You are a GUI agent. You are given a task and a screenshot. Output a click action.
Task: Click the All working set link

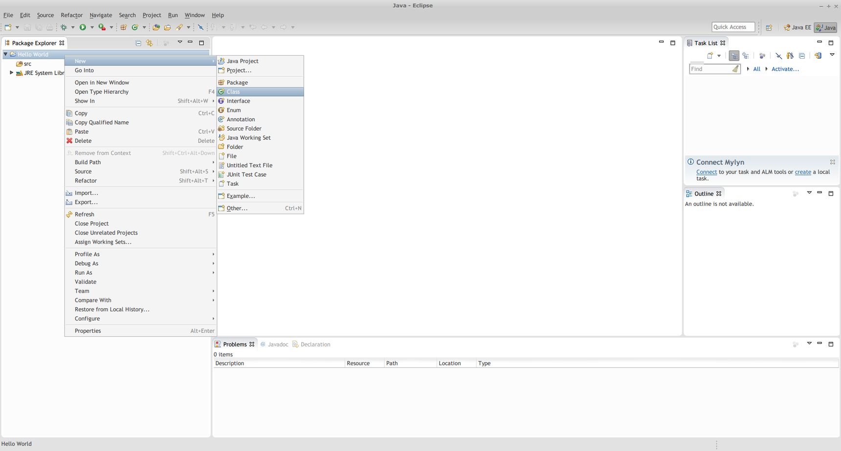[x=756, y=69]
